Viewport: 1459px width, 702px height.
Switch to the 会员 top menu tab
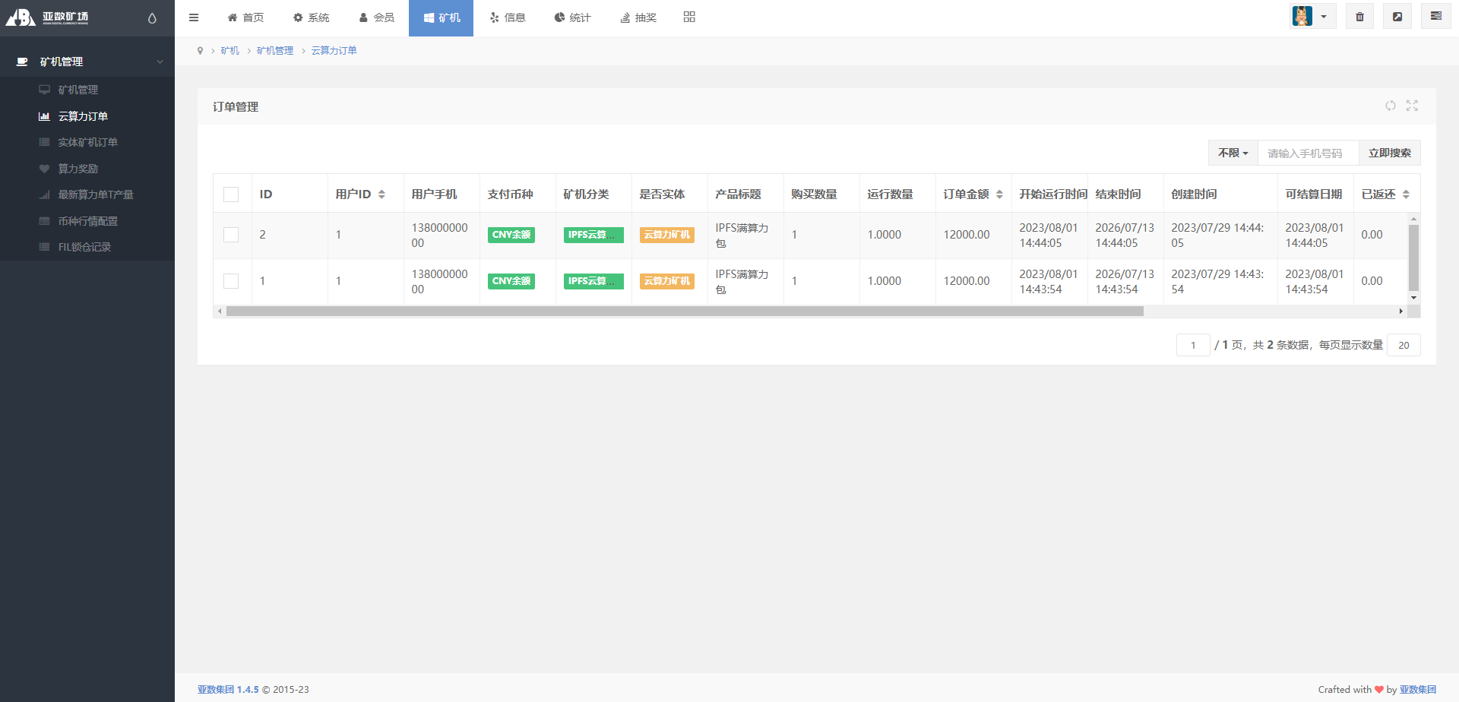(x=377, y=17)
